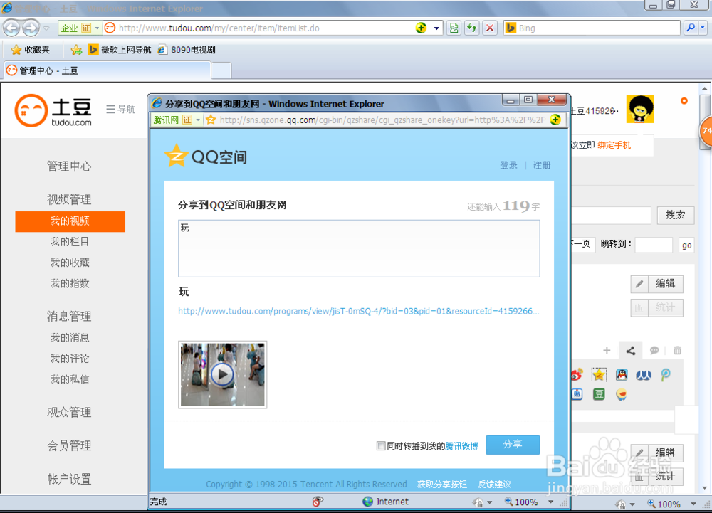Open 收藏夹 favorites star button
The image size is (712, 513).
[31, 49]
